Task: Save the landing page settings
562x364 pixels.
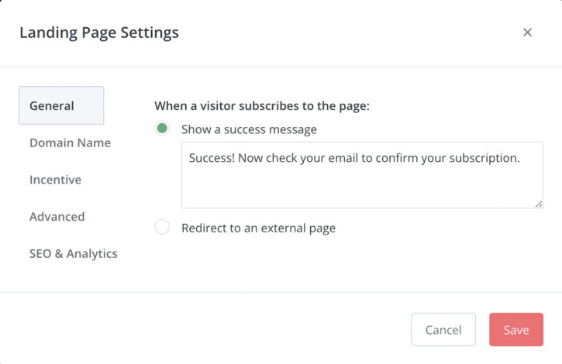Action: [x=516, y=329]
